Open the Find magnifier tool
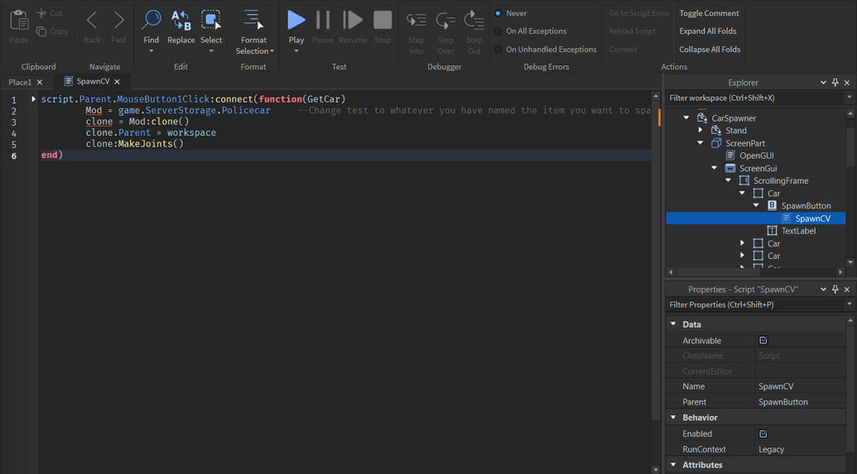Screen dimensions: 857x474 (x=151, y=21)
